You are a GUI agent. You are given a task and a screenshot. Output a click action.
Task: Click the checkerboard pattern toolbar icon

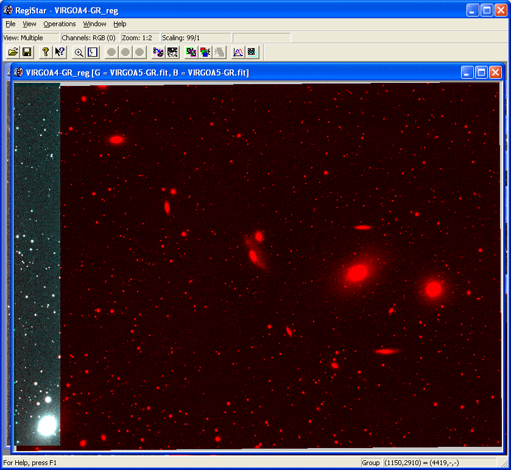point(173,52)
